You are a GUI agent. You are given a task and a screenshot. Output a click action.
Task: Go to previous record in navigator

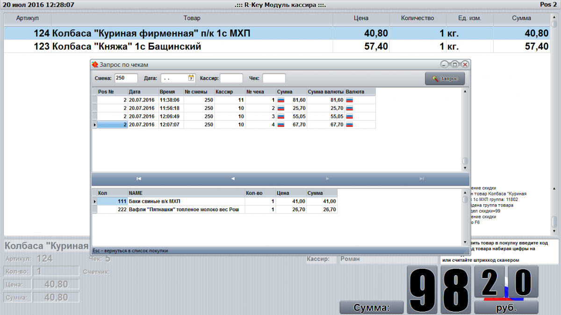click(233, 179)
